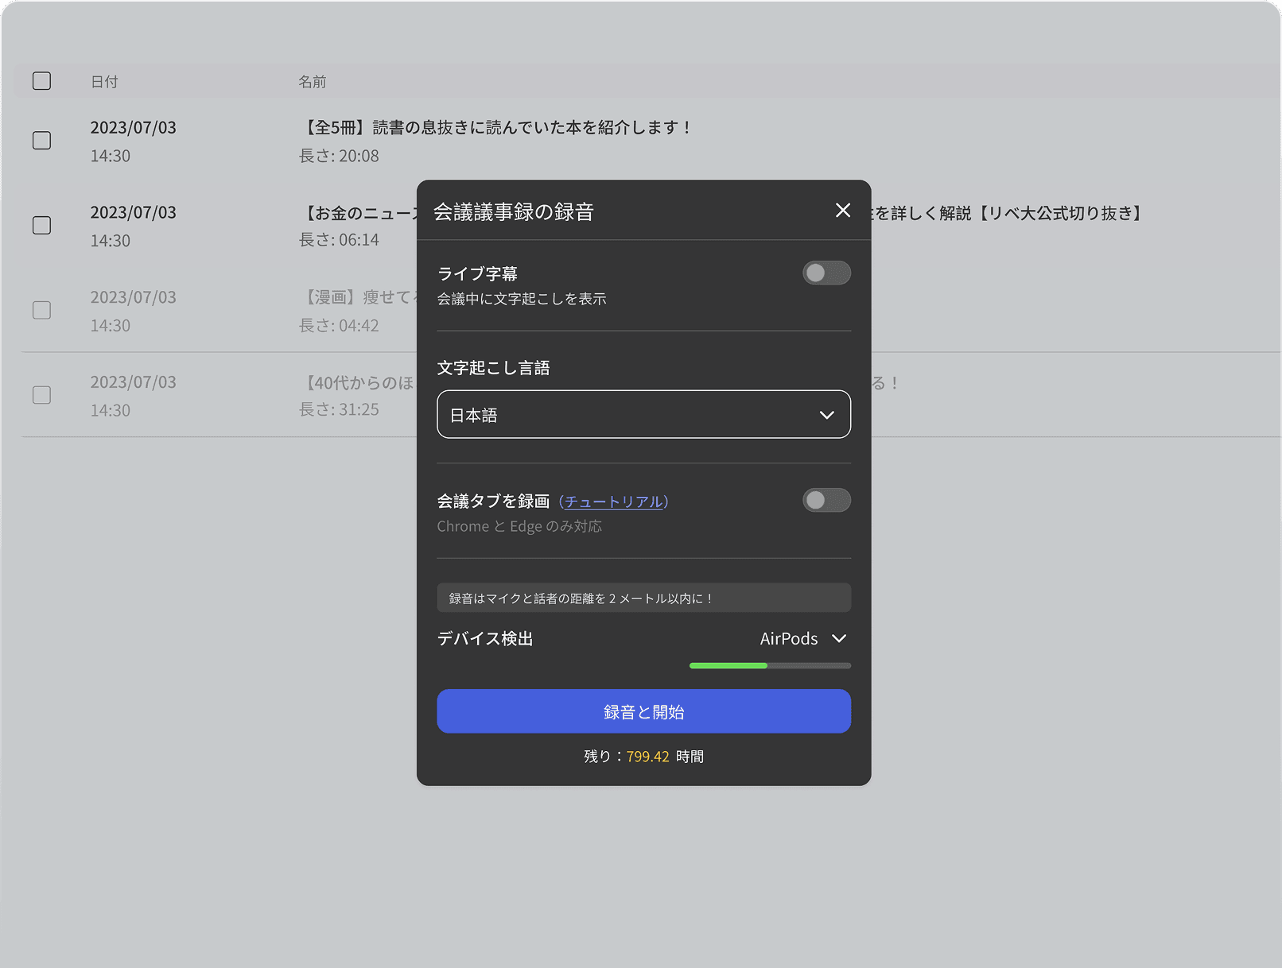Enable the 会議タブを録画 switch
Screen dimensions: 1282x968
click(826, 501)
